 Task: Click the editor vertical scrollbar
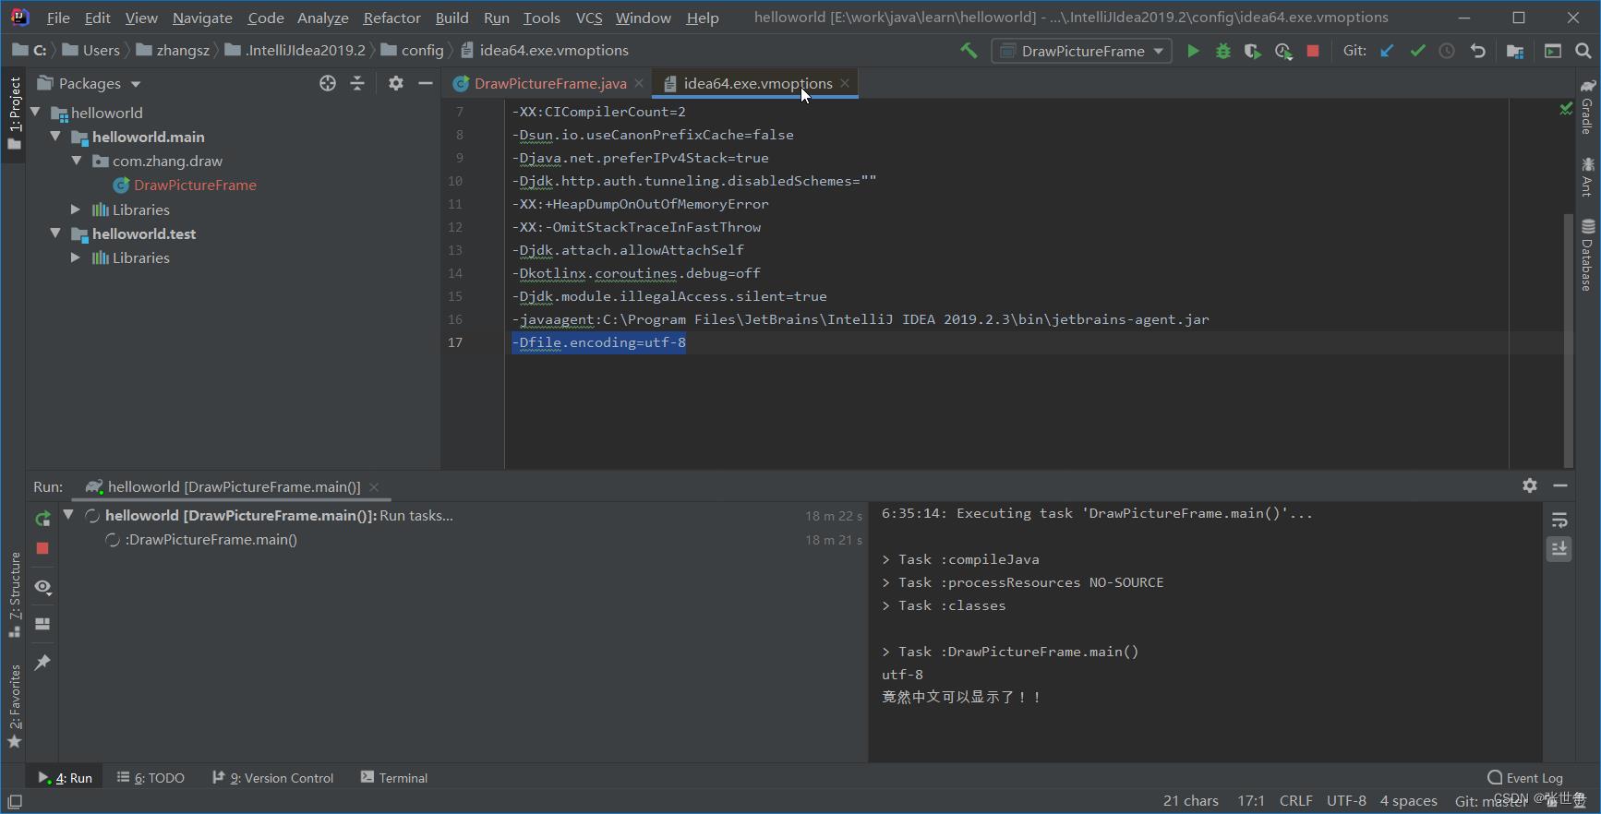click(1568, 340)
